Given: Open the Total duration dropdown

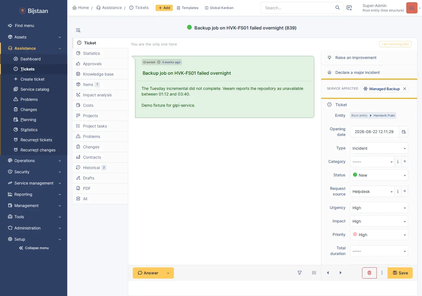Looking at the screenshot, I should 379,251.
